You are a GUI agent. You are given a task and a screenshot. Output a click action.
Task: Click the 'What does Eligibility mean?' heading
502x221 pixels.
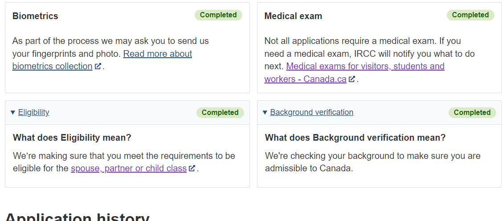pos(72,138)
